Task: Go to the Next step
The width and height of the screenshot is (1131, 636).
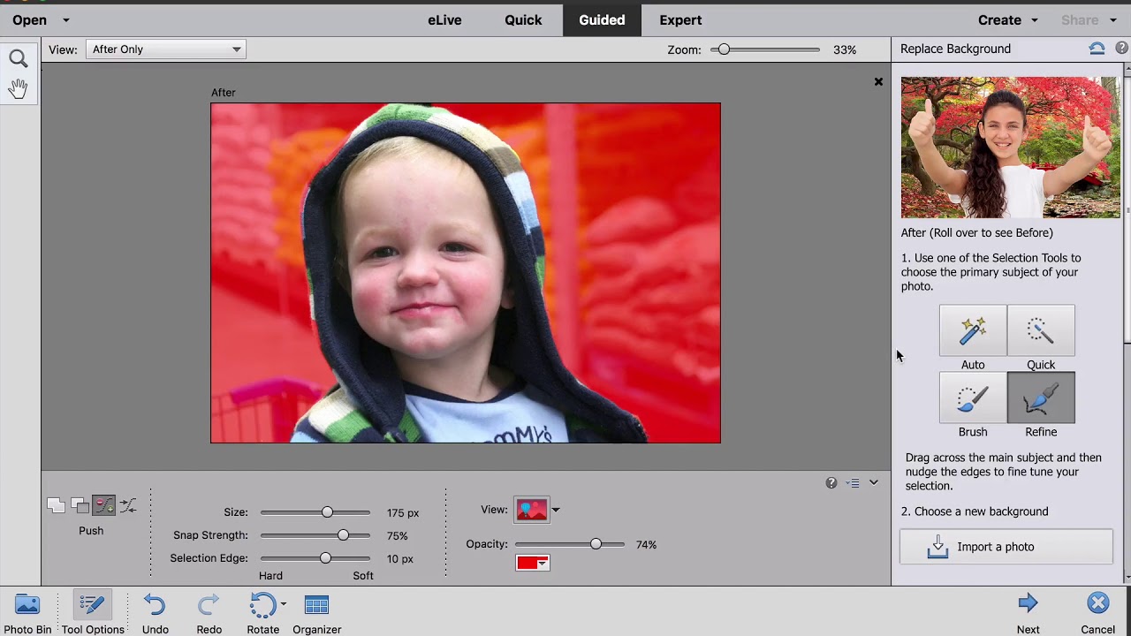Action: [1028, 614]
